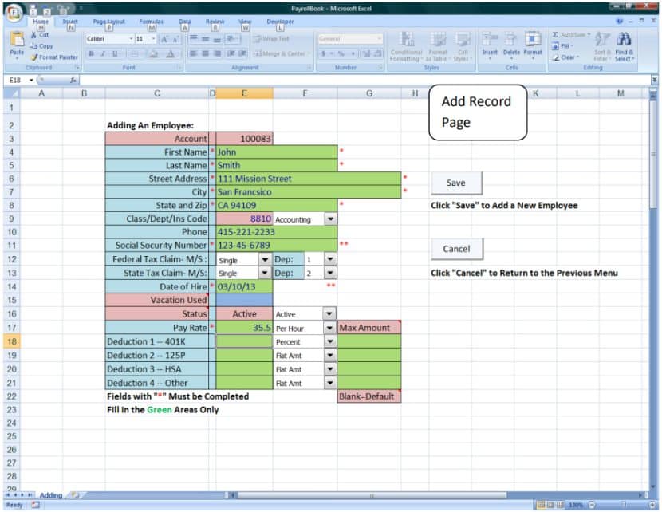Viewport: 662px width, 512px height.
Task: Click the Save button to add employee
Action: (x=455, y=182)
